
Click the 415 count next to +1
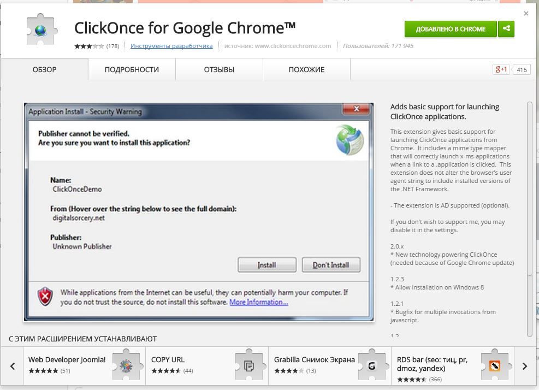(x=522, y=70)
